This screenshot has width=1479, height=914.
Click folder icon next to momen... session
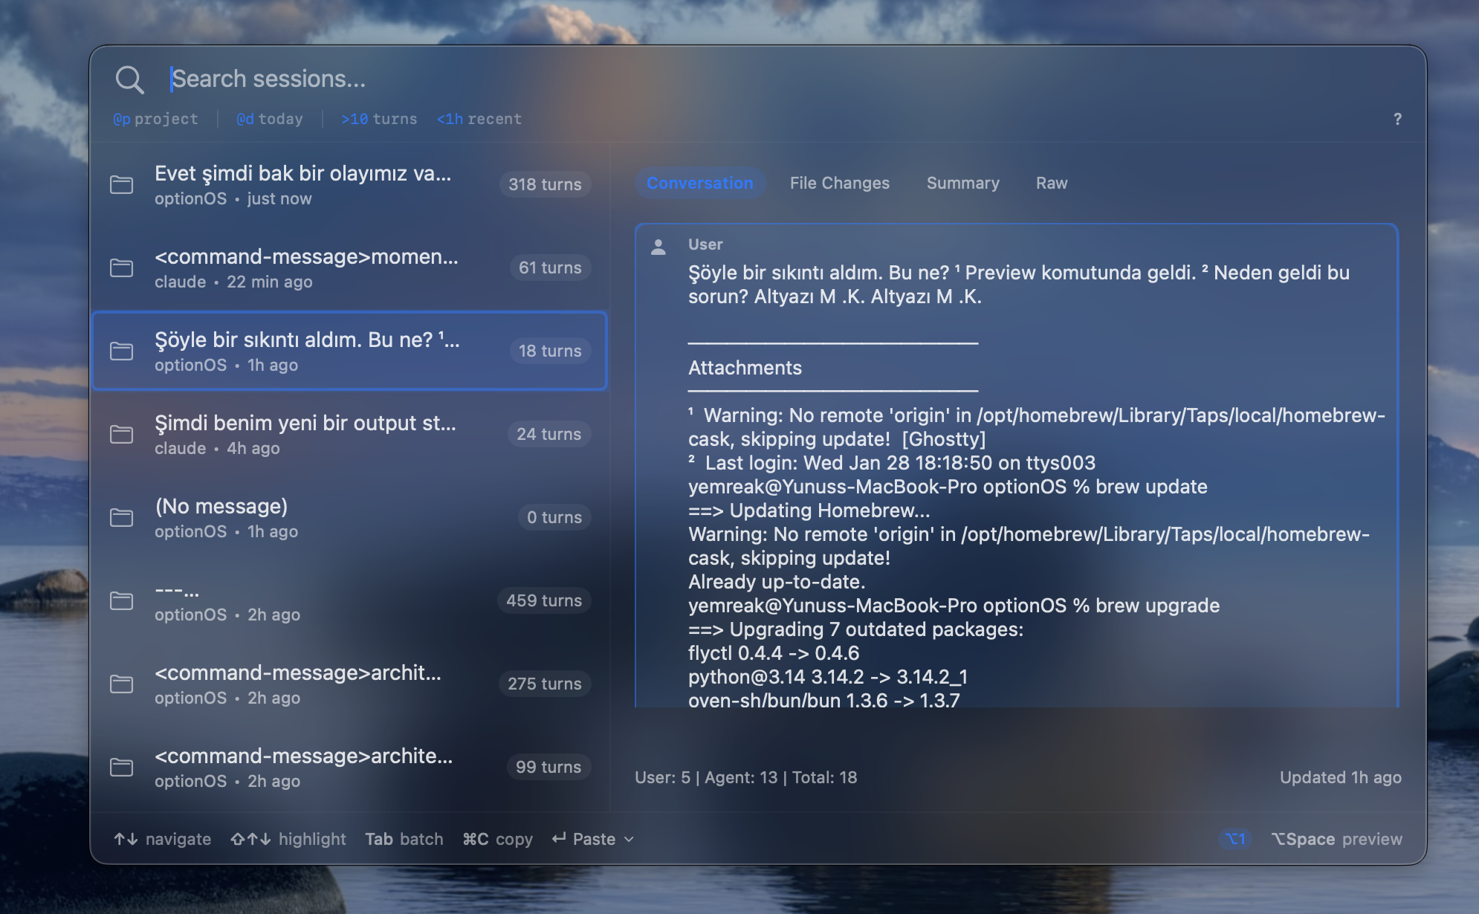[x=121, y=268]
